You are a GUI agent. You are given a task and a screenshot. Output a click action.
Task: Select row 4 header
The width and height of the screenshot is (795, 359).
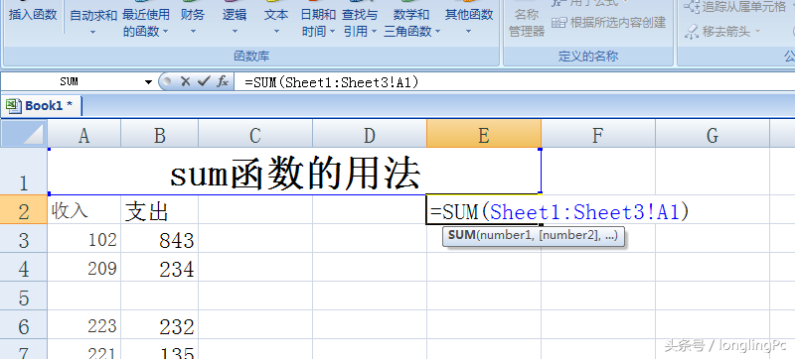(x=24, y=268)
